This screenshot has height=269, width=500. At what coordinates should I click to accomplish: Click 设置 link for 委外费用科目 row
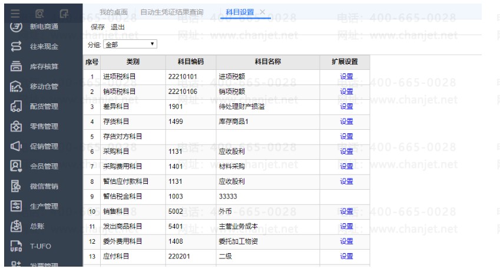coord(346,241)
